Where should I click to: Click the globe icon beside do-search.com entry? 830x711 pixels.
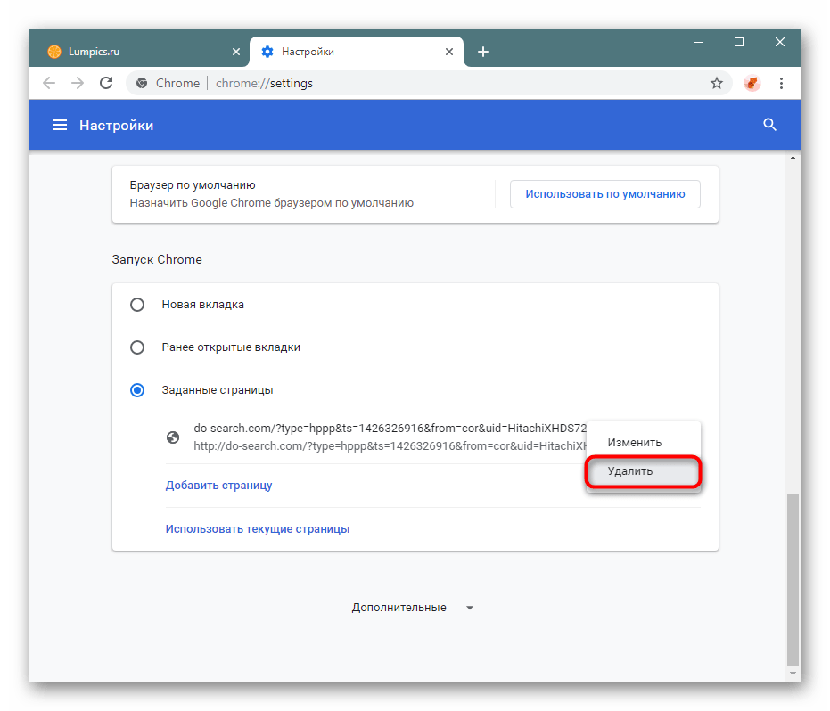coord(173,437)
